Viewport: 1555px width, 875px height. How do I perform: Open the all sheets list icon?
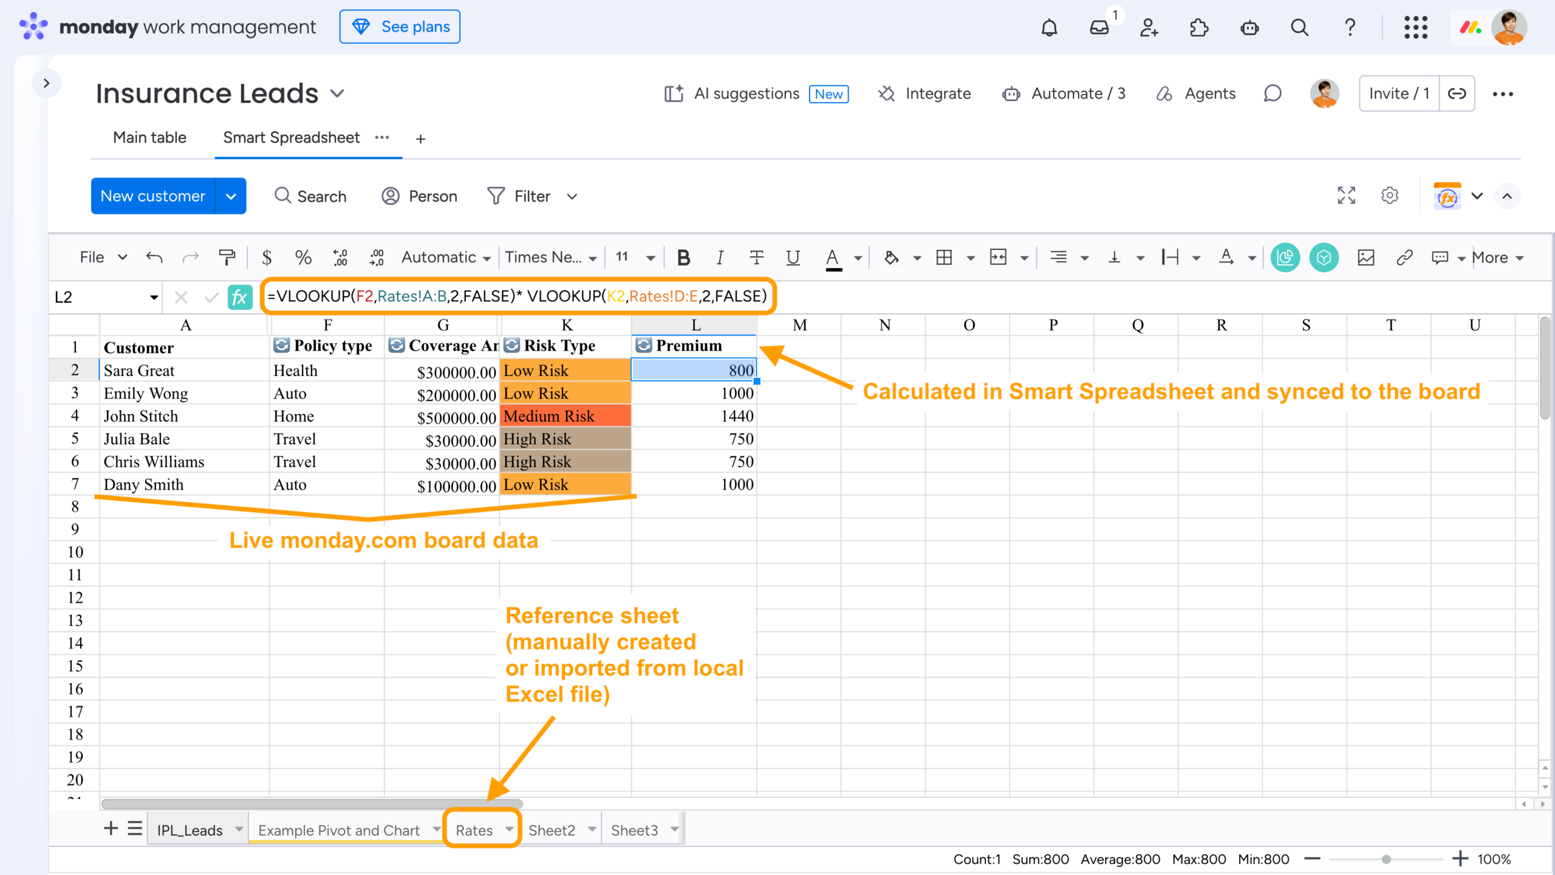[x=135, y=828]
